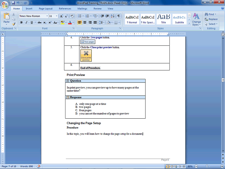Switch to the Insert tab
Screen dimensions: 225x169
tap(29, 8)
